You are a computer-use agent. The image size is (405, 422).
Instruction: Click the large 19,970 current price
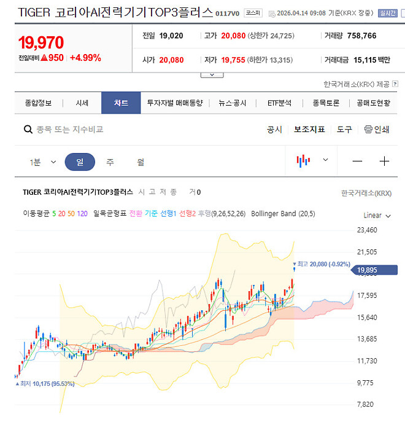coord(41,42)
